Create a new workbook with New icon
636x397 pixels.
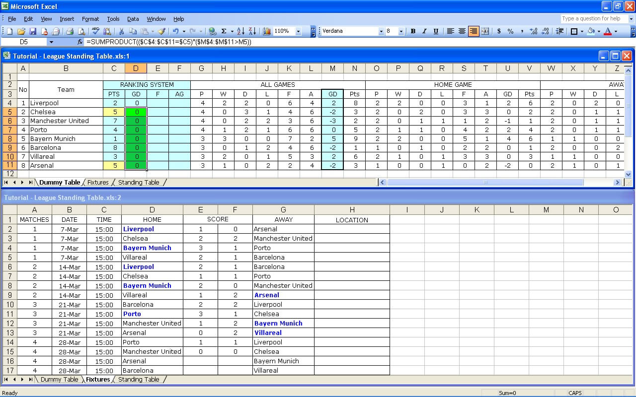click(9, 31)
